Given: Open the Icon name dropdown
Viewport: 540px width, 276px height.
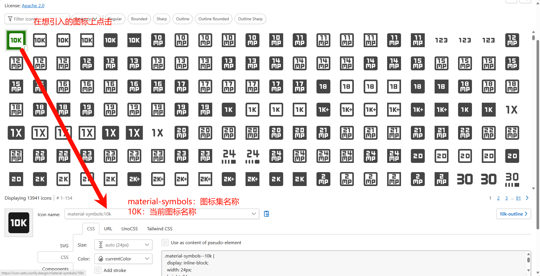Looking at the screenshot, I should (254, 214).
